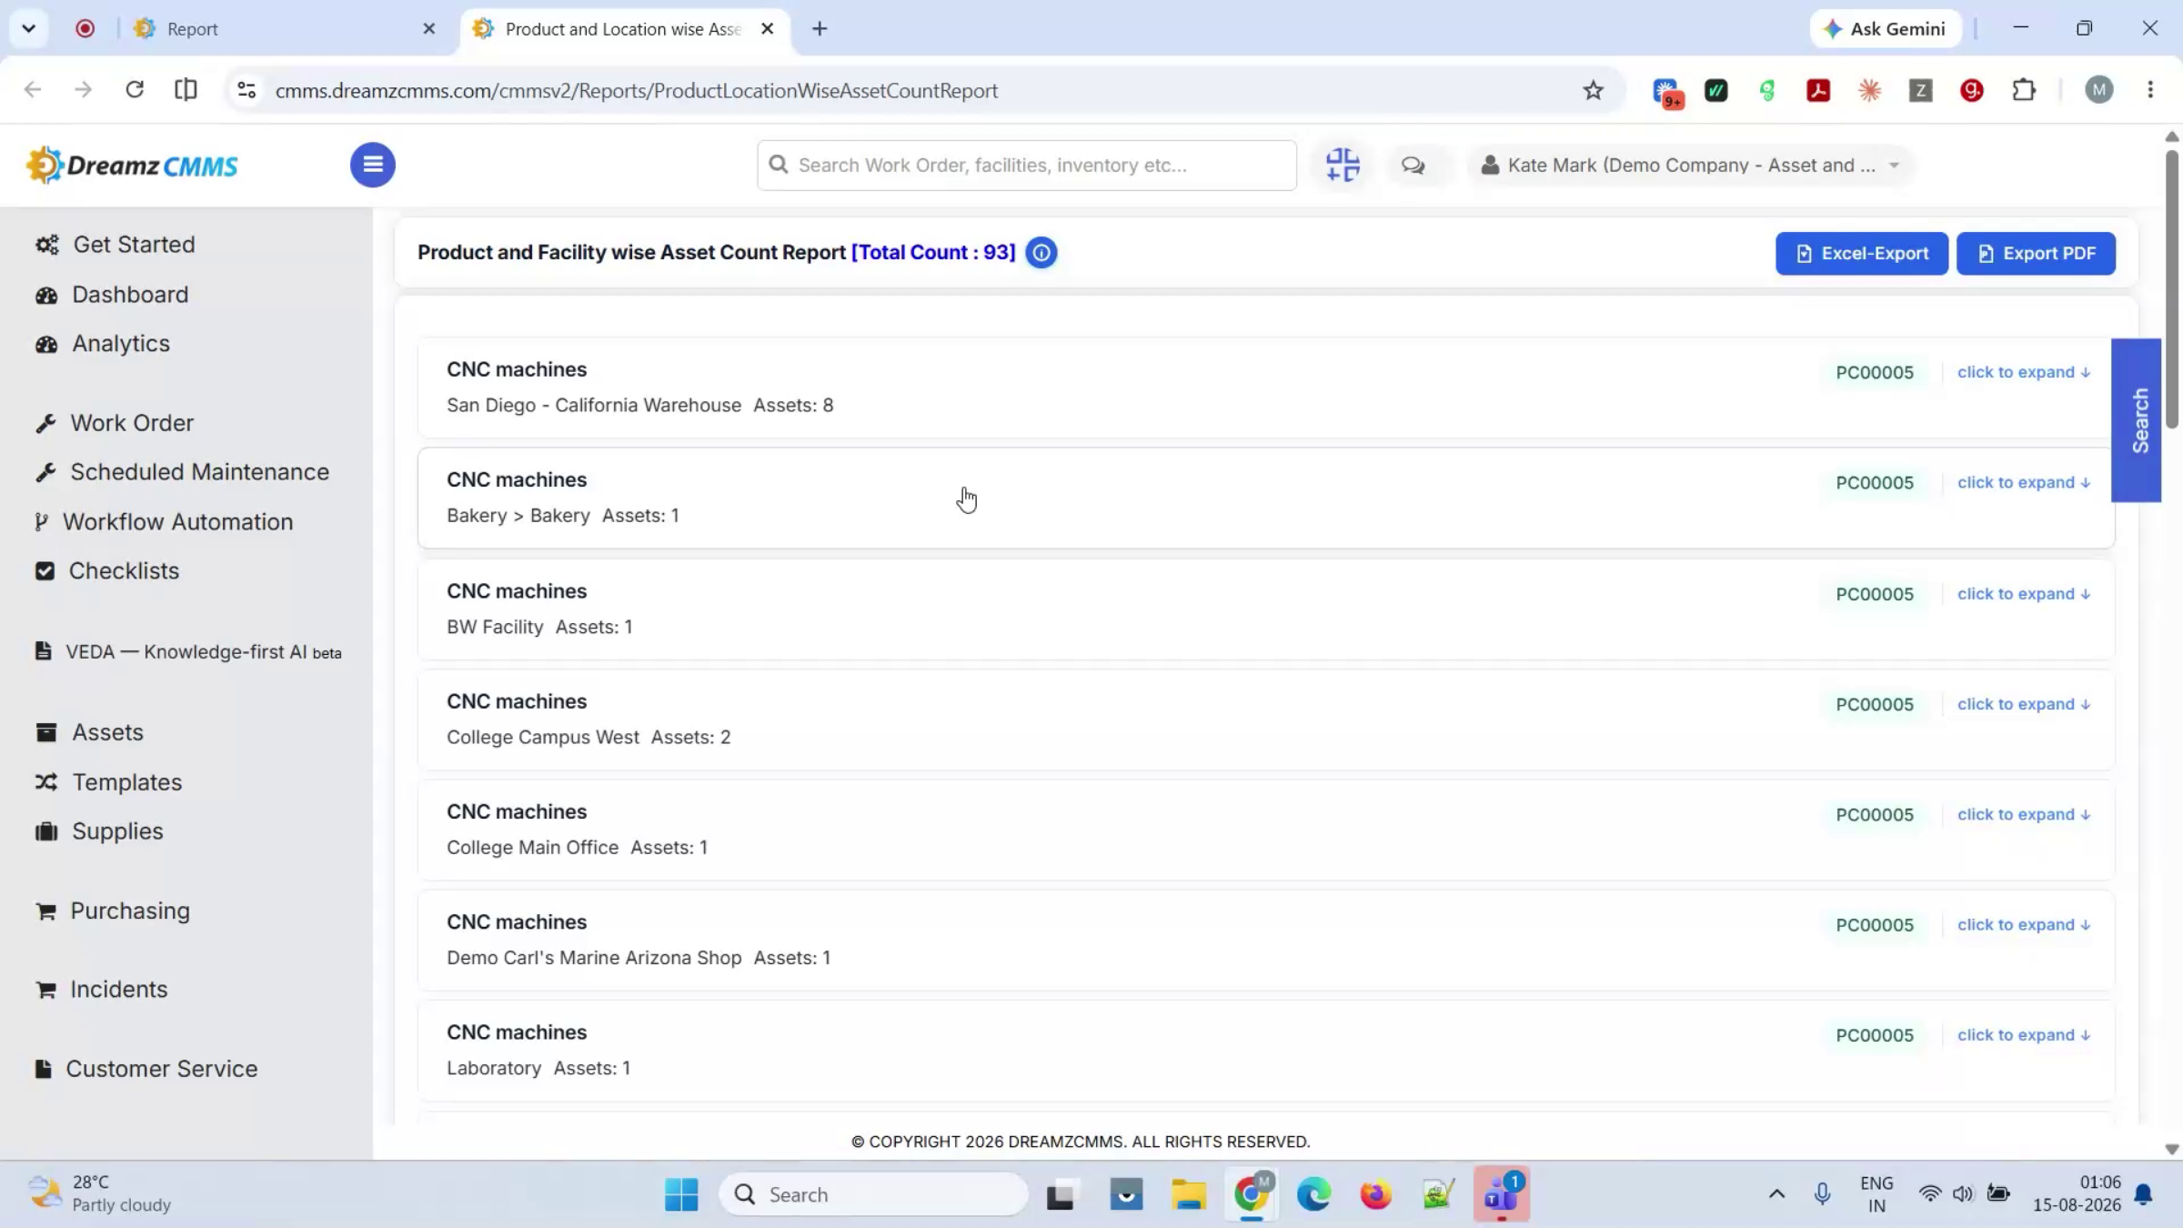Viewport: 2183px width, 1228px height.
Task: Open the Chrome profile avatar M
Action: 2099,90
